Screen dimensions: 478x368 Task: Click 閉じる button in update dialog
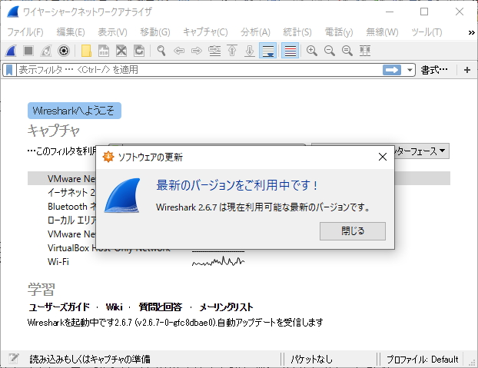[x=353, y=231]
